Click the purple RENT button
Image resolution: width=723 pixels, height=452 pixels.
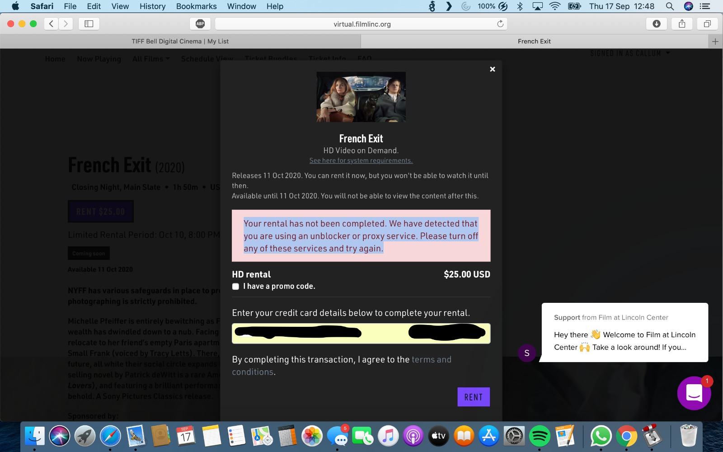click(x=474, y=397)
